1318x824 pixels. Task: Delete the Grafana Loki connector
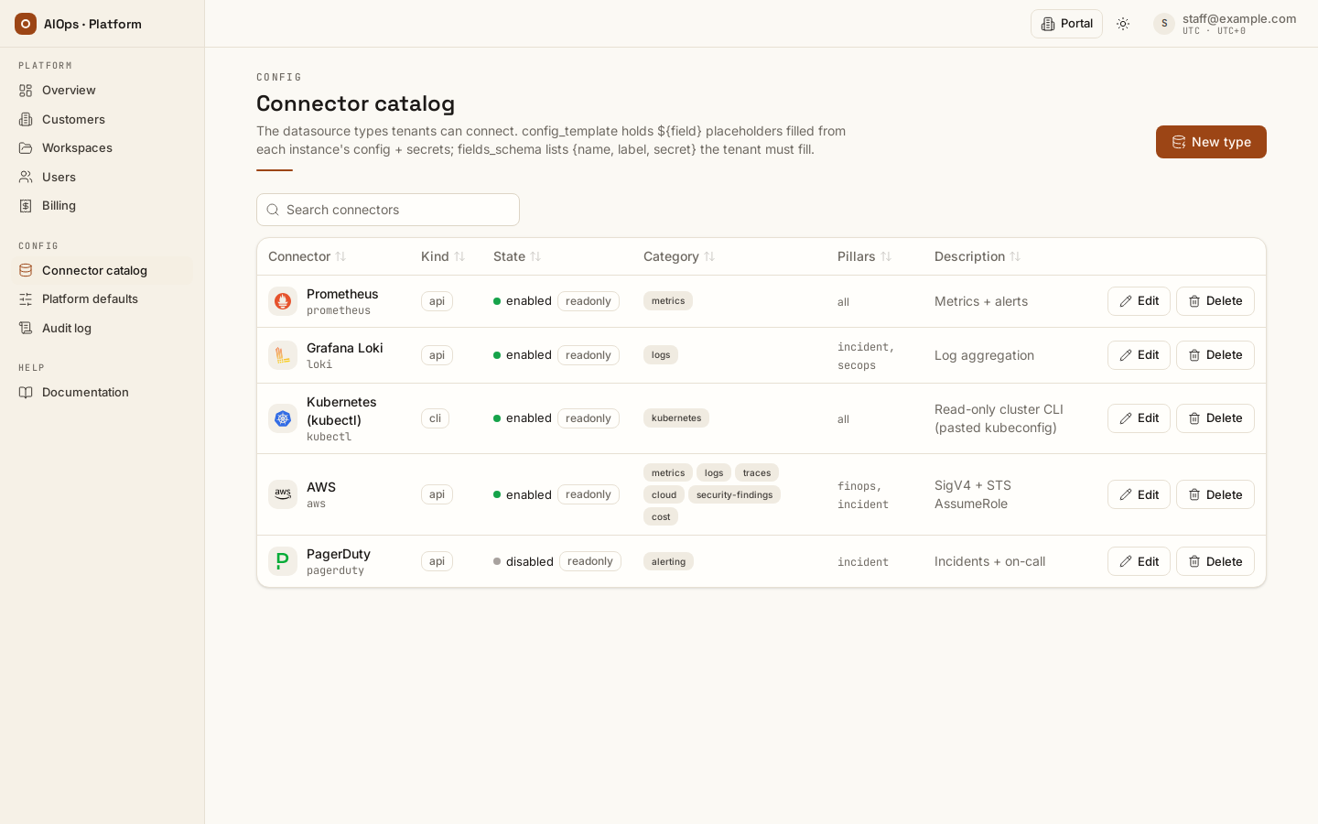point(1215,355)
